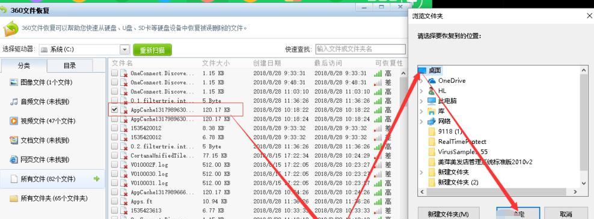Click the 此电脑 computer icon

(432, 101)
